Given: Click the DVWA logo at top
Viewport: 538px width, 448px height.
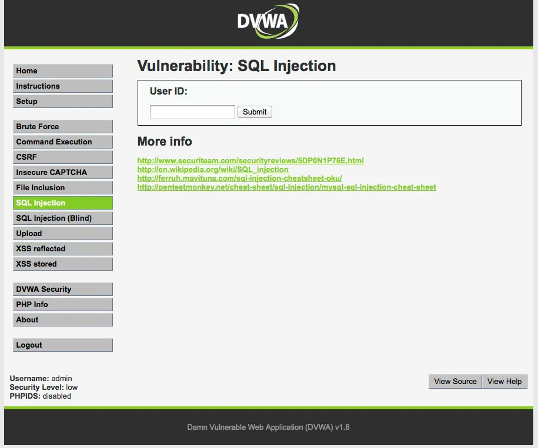Looking at the screenshot, I should [x=268, y=20].
